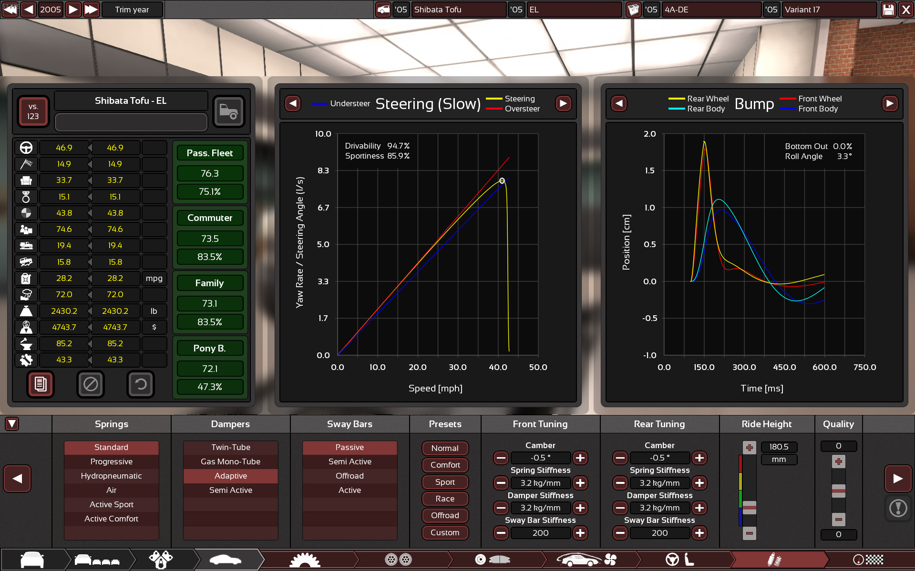915x571 pixels.
Task: Increase front camber with plus button
Action: (x=580, y=458)
